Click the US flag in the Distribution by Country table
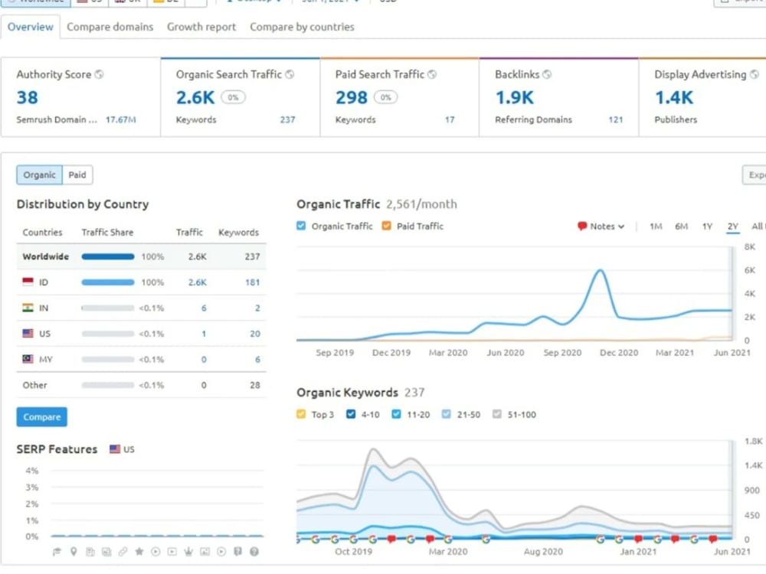The image size is (766, 574). coord(28,334)
